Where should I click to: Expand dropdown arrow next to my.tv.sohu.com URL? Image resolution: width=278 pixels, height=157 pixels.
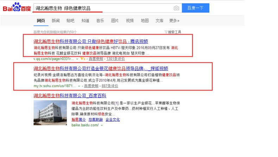79,86
